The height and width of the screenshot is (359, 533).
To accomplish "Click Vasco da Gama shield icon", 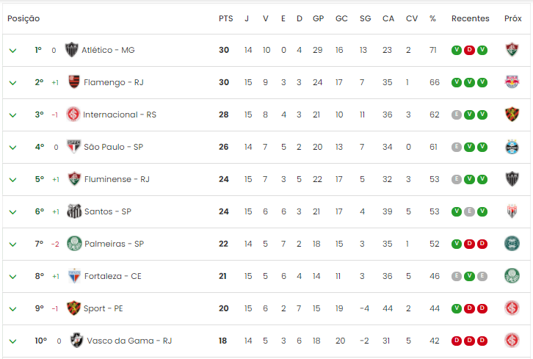I will point(76,341).
